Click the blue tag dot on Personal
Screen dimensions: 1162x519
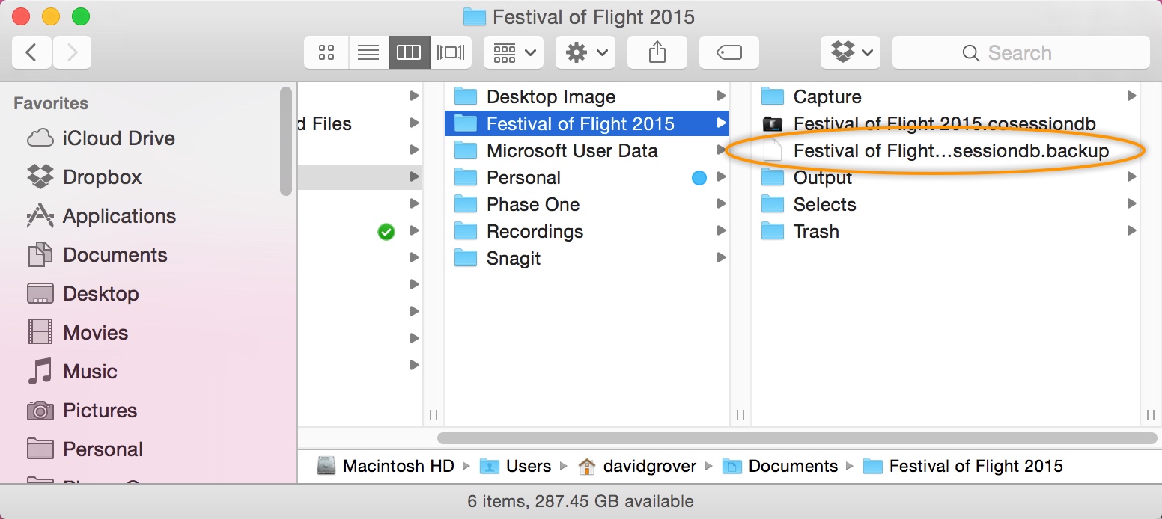(699, 178)
